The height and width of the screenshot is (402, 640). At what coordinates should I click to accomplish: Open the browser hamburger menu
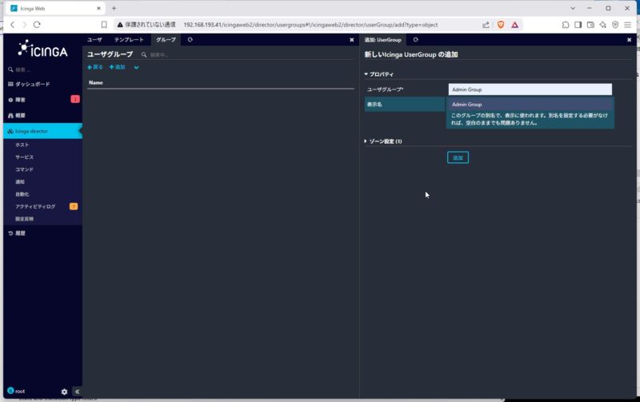628,25
